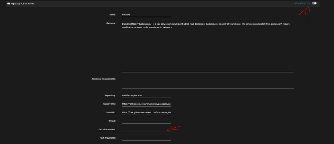Click the 'Additional Requirements:' label
This screenshot has width=334, height=144.
point(104,79)
